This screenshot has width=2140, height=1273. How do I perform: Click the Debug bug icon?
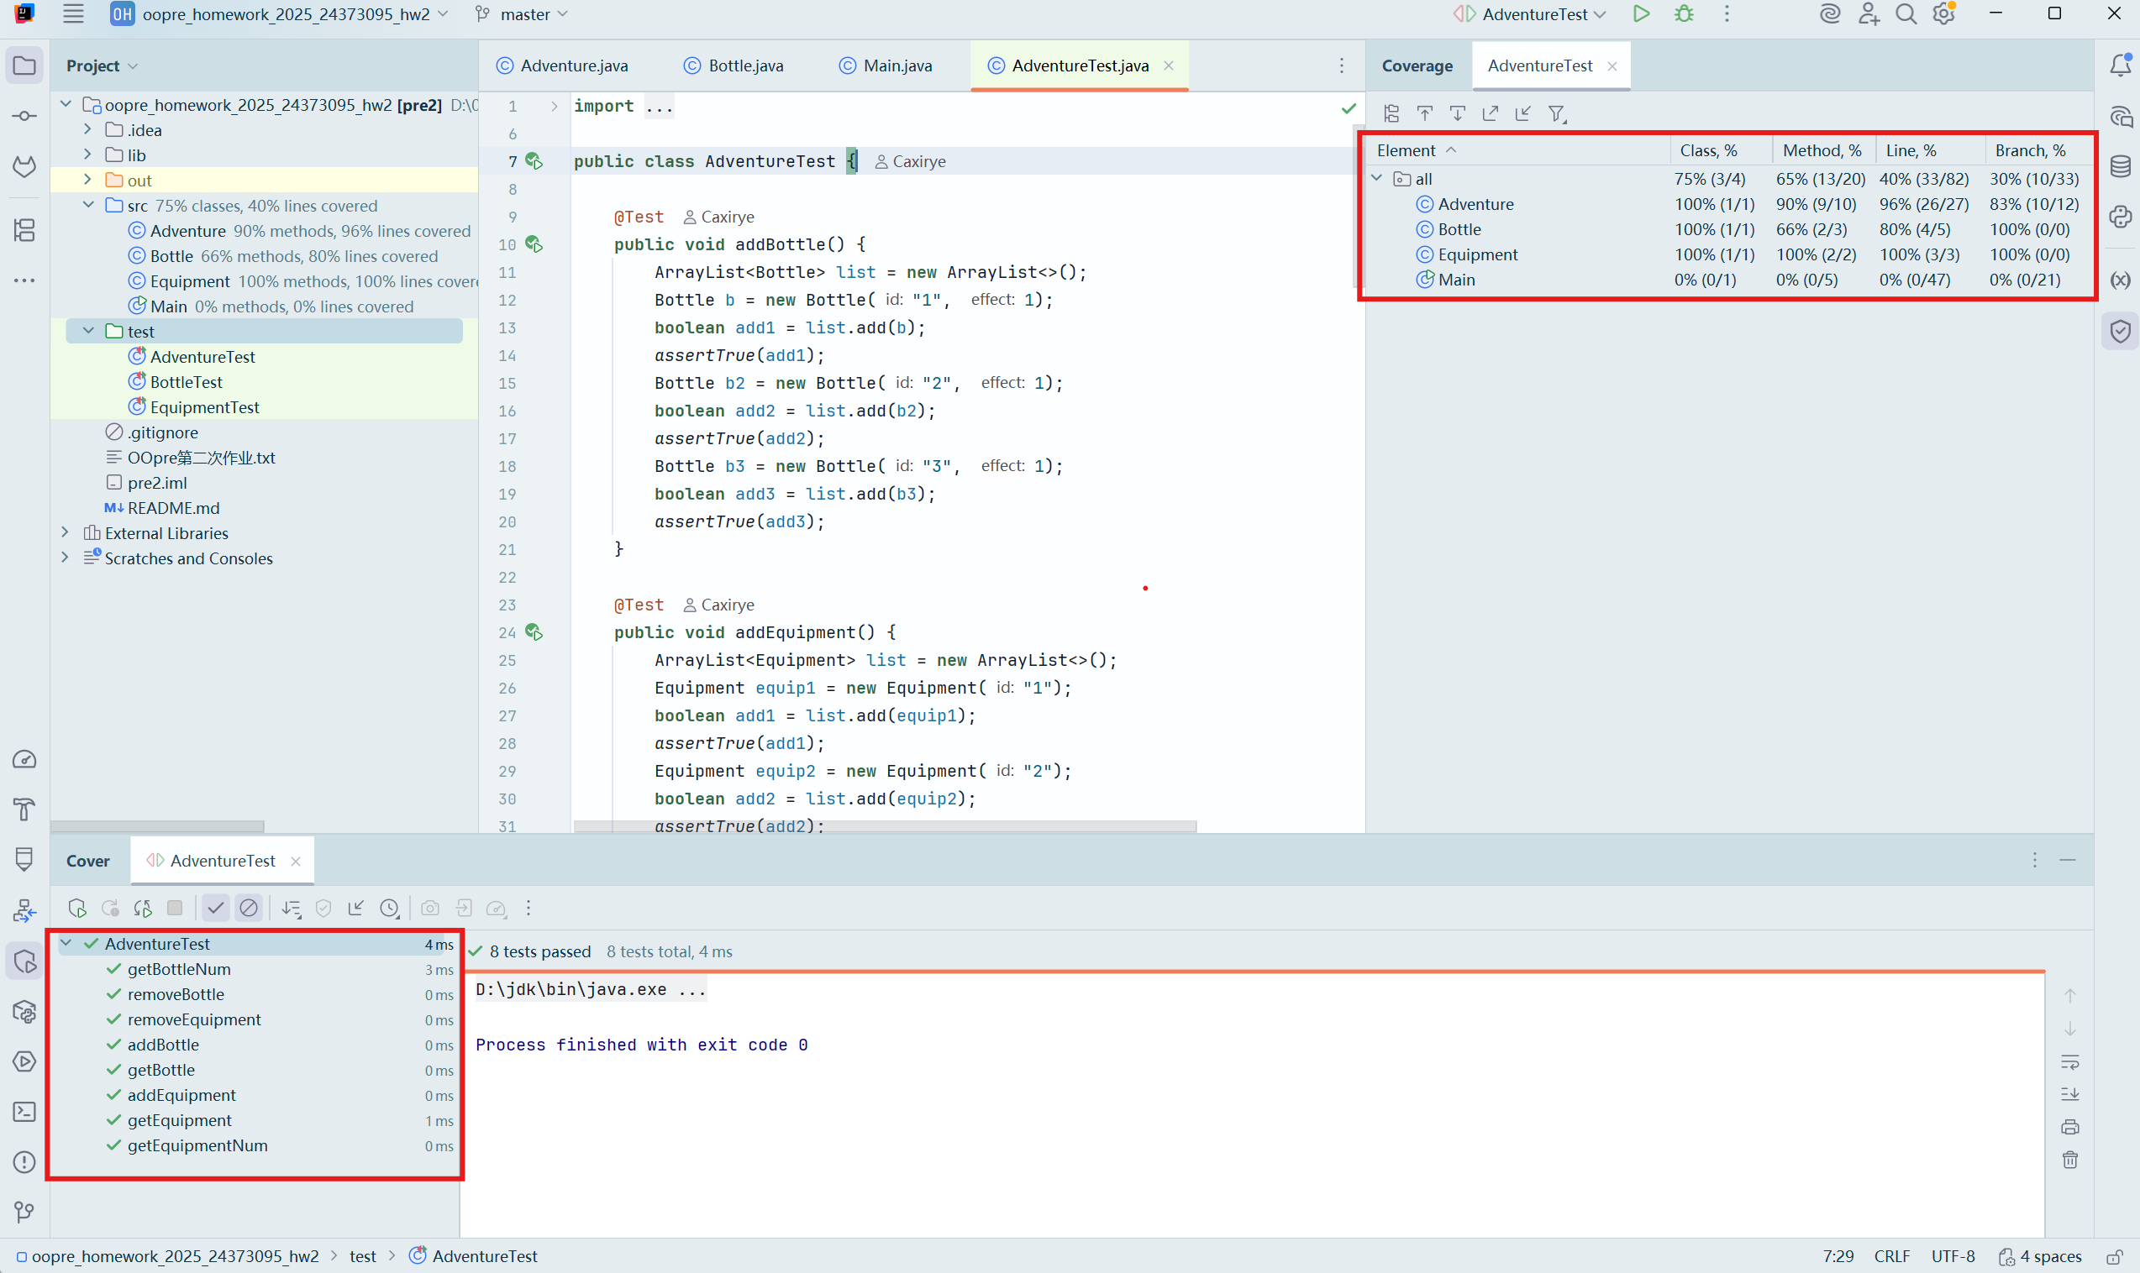[1684, 14]
